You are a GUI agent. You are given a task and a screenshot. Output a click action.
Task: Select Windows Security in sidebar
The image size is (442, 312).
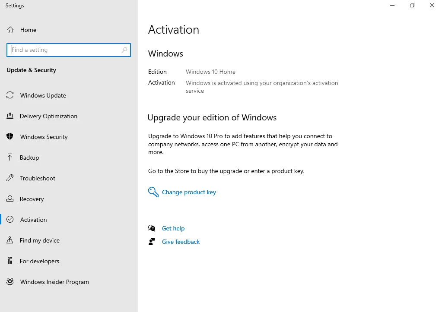(69, 136)
